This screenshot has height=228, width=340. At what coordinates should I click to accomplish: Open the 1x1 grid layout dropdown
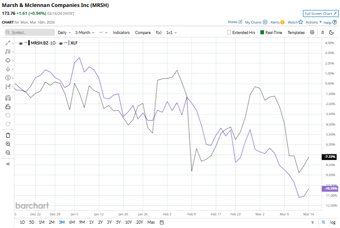tap(171, 33)
